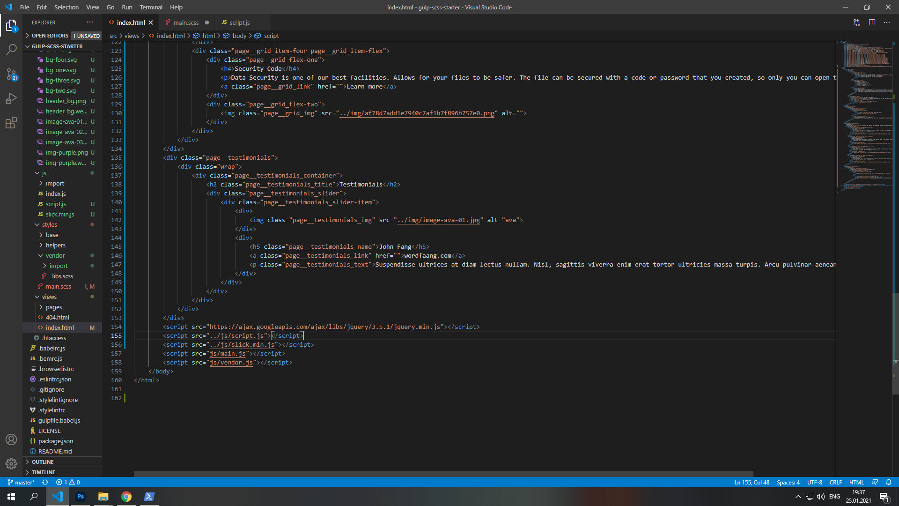Open the Terminal menu
This screenshot has width=899, height=506.
(x=151, y=7)
